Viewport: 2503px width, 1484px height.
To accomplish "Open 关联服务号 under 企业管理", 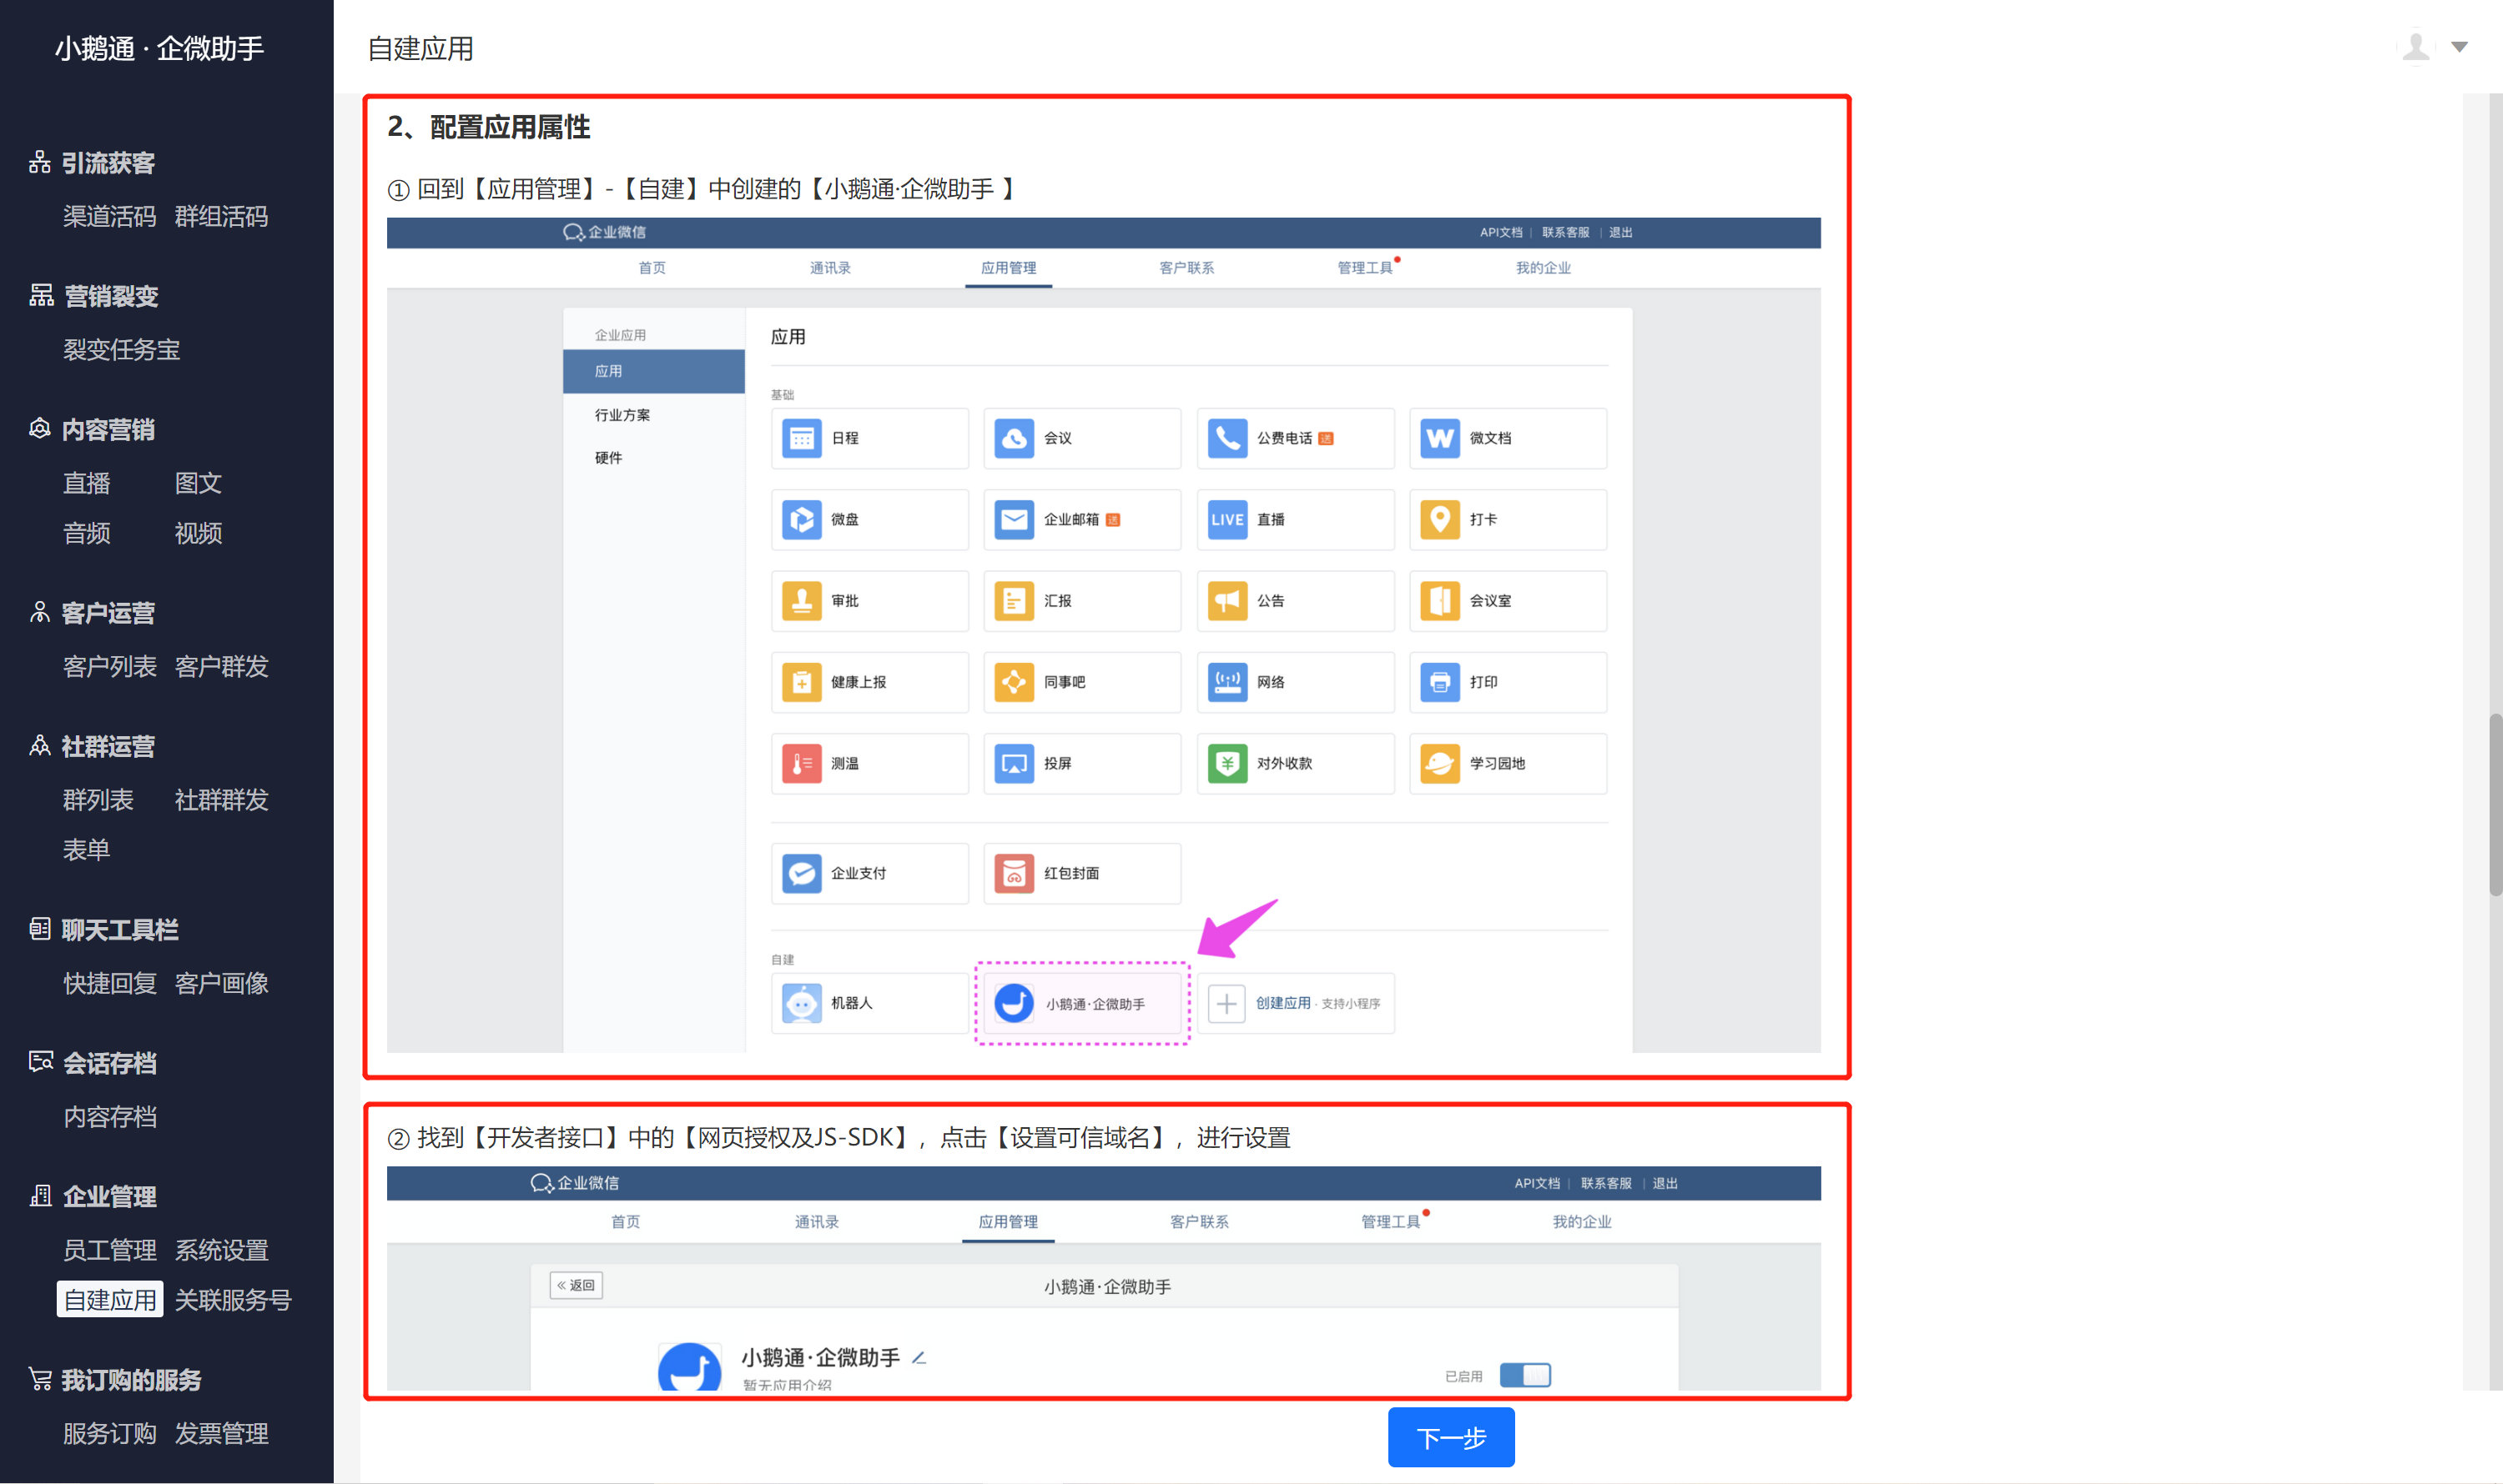I will pyautogui.click(x=233, y=1300).
